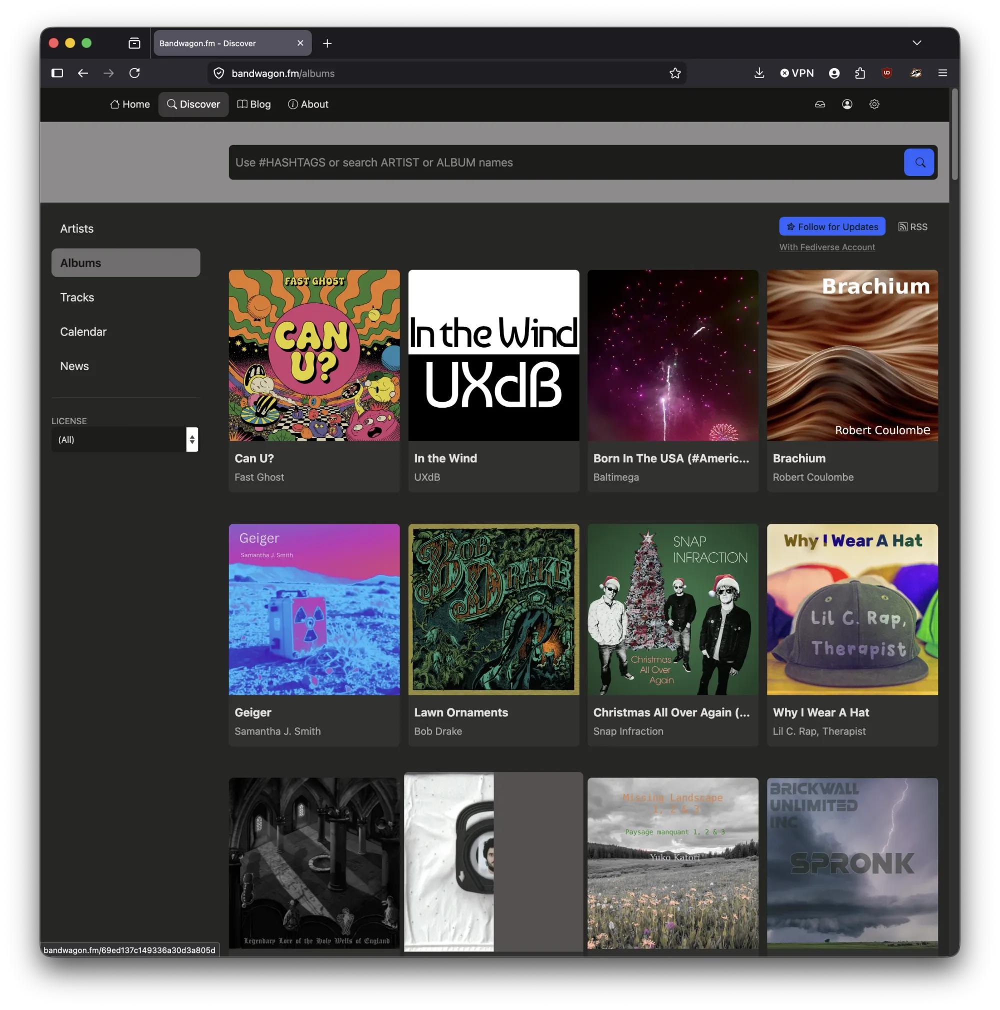Open the Lawn Ornaments album title
1000x1010 pixels.
point(461,712)
